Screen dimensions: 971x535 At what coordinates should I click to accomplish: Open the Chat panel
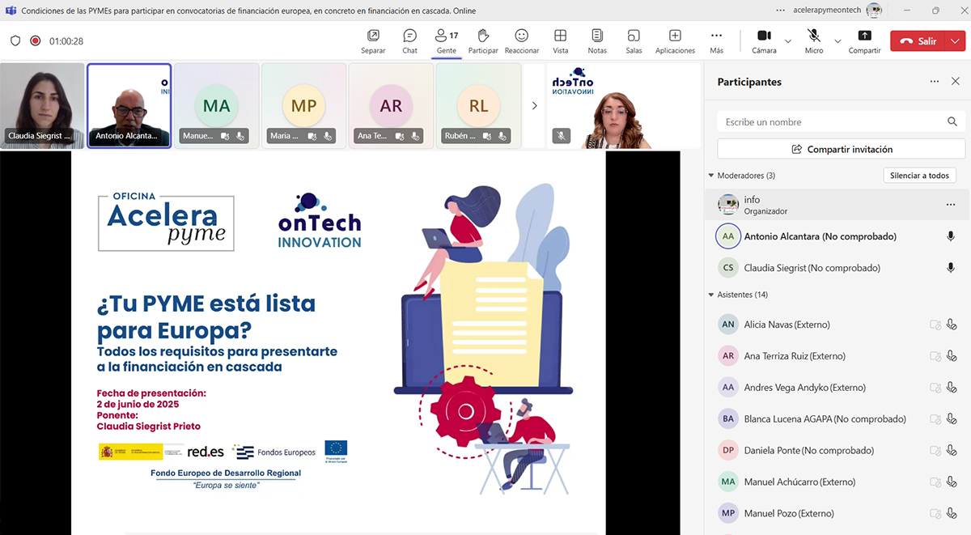(409, 39)
